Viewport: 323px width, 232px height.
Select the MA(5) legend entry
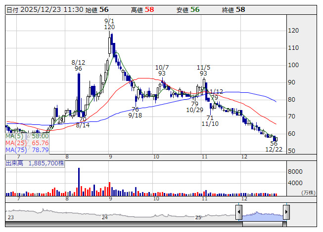pos(27,136)
